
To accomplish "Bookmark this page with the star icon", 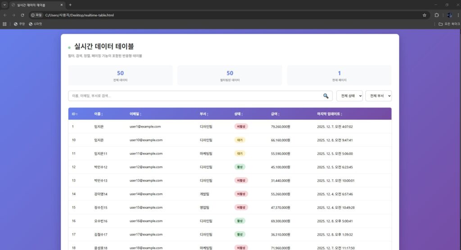I will pyautogui.click(x=424, y=15).
